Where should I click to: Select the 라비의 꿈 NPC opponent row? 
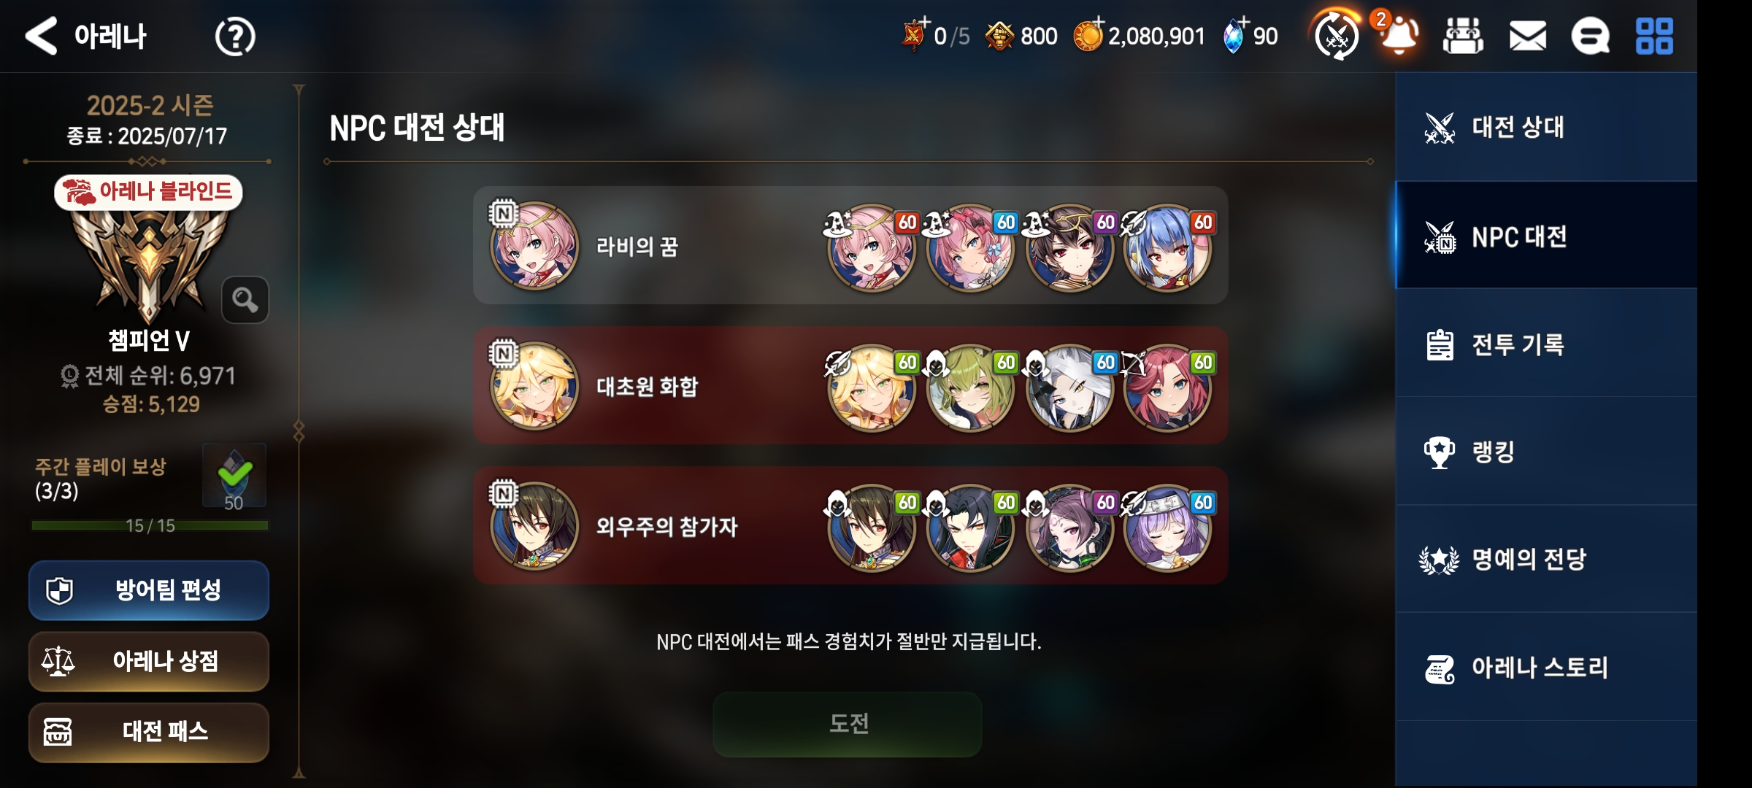[850, 245]
